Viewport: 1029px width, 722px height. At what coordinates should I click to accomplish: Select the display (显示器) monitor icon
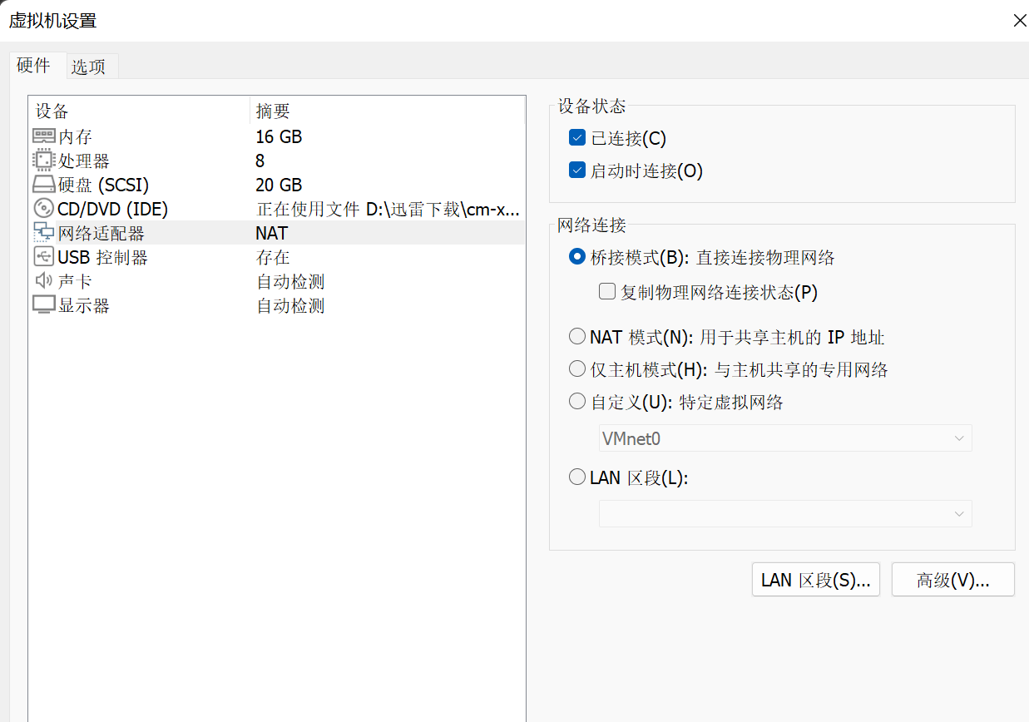tap(43, 305)
